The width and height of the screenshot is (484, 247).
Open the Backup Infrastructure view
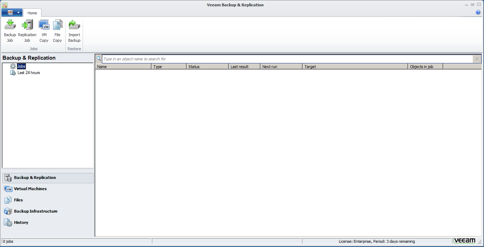48,212
